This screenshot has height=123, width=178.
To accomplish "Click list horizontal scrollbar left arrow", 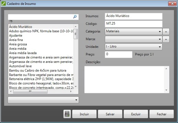I will tap(11, 91).
